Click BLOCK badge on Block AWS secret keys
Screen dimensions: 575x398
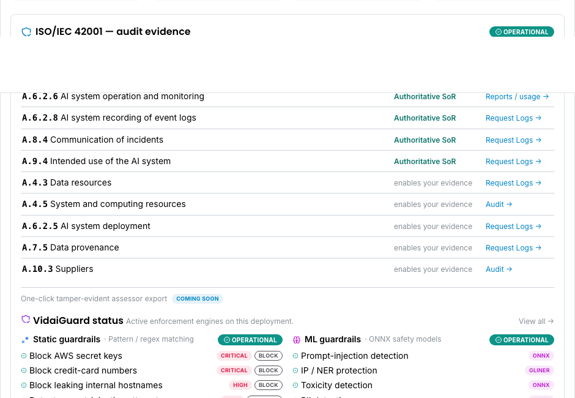click(x=269, y=356)
